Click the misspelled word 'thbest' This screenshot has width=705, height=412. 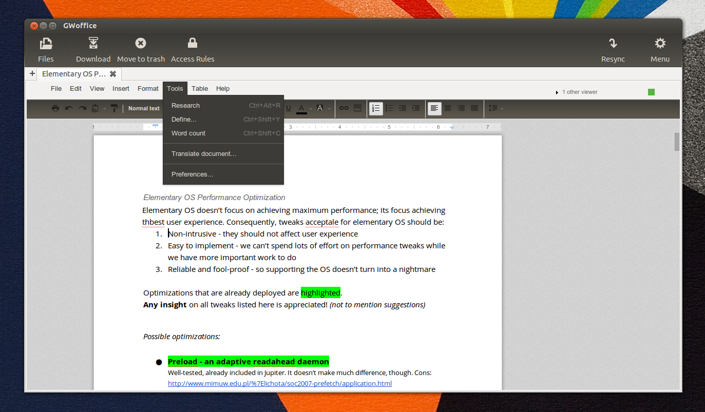pyautogui.click(x=153, y=222)
